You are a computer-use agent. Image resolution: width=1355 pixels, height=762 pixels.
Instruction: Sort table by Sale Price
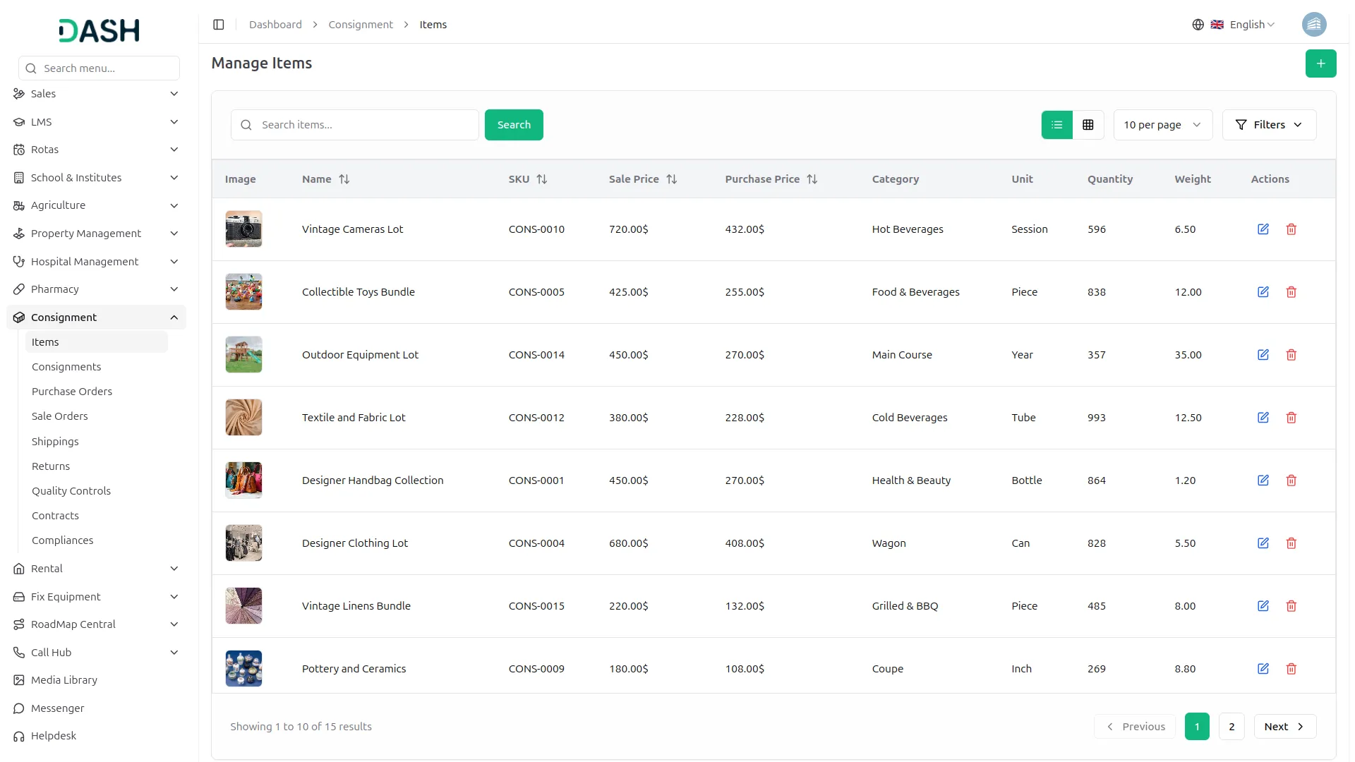671,179
